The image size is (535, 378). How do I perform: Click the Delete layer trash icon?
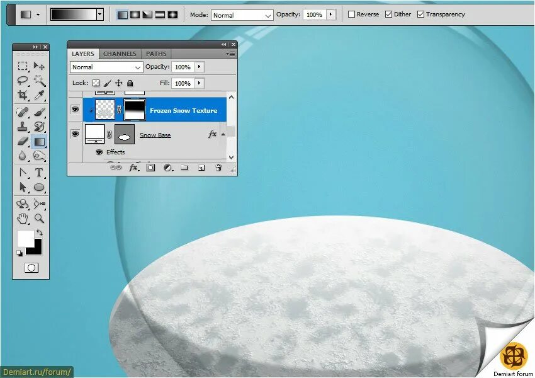(218, 168)
